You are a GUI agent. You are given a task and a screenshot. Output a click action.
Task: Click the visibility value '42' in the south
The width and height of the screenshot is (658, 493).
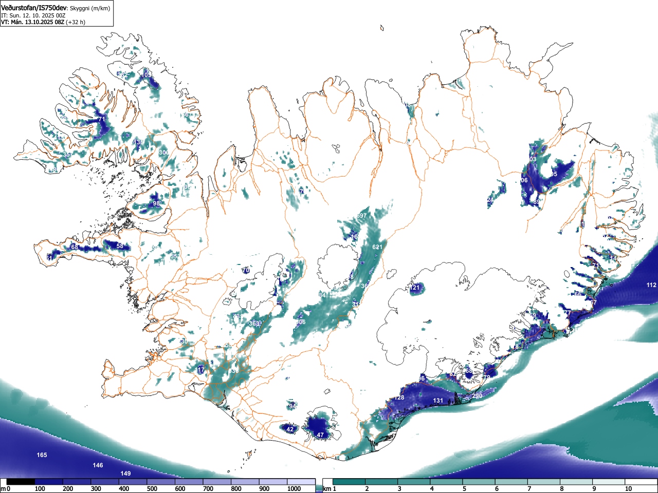[290, 429]
